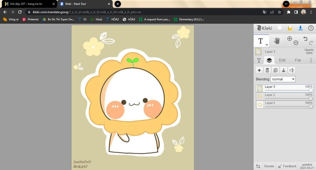Open the Bo De Thi Tuyen Sin... bookmark
The width and height of the screenshot is (316, 170).
pyautogui.click(x=58, y=19)
